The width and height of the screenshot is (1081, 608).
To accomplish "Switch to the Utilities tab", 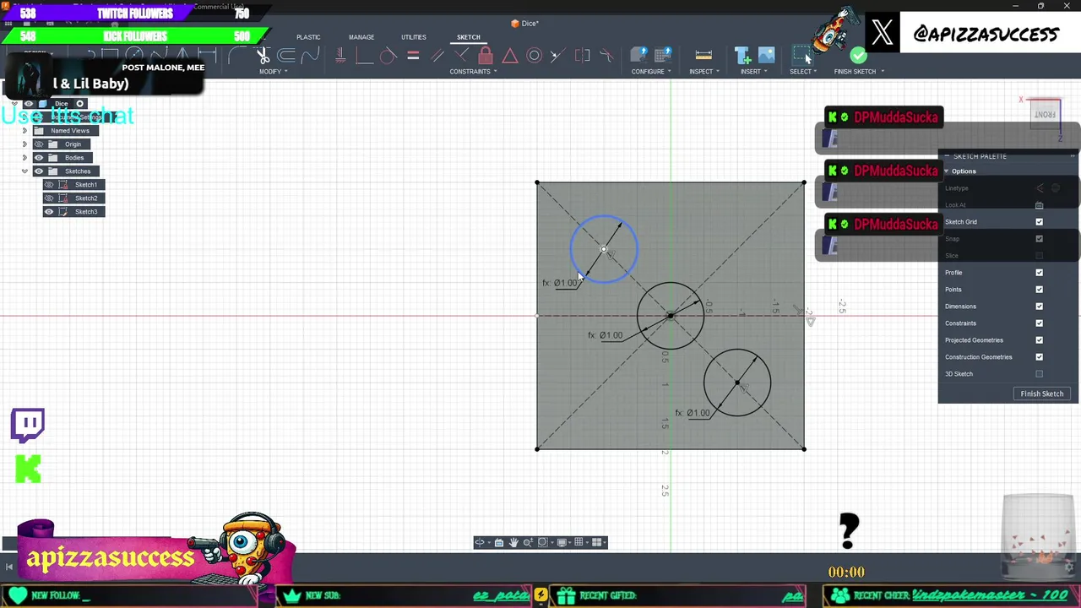I will tap(414, 37).
